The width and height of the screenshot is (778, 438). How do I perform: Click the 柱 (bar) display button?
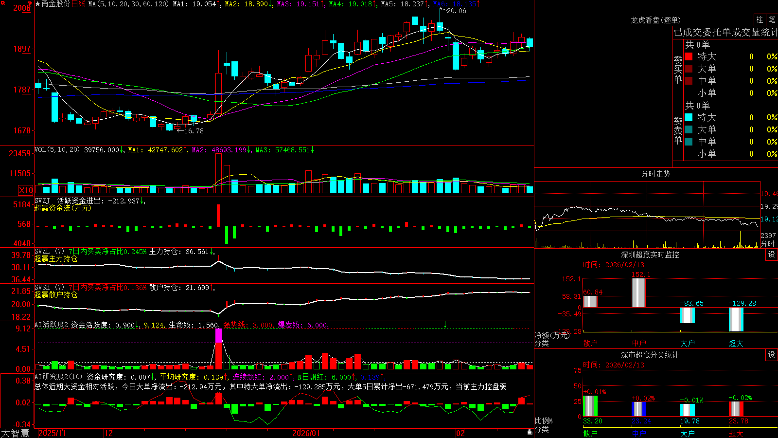pos(760,19)
